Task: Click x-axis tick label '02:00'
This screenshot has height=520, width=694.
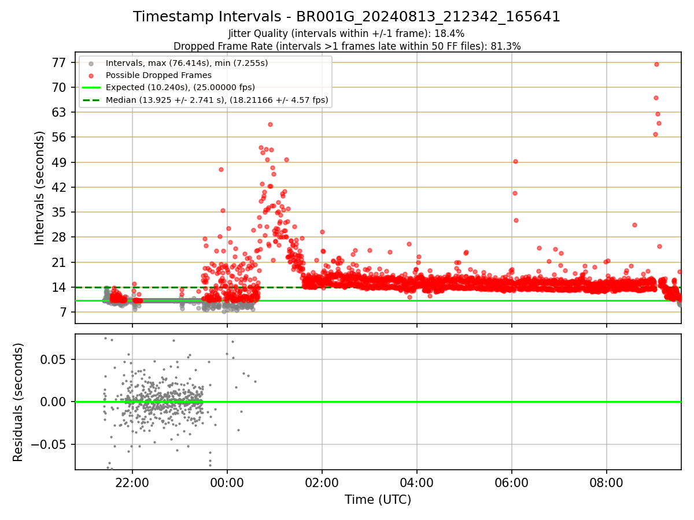Action: (x=322, y=482)
